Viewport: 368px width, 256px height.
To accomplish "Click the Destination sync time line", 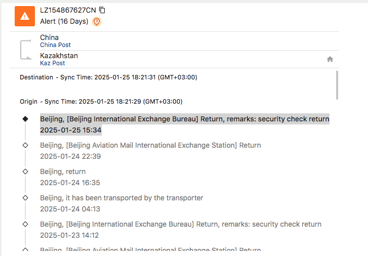I will click(108, 77).
